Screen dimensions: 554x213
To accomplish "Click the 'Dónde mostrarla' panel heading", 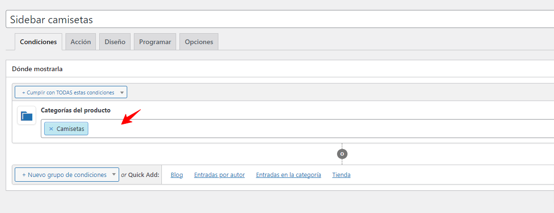I will pyautogui.click(x=37, y=69).
